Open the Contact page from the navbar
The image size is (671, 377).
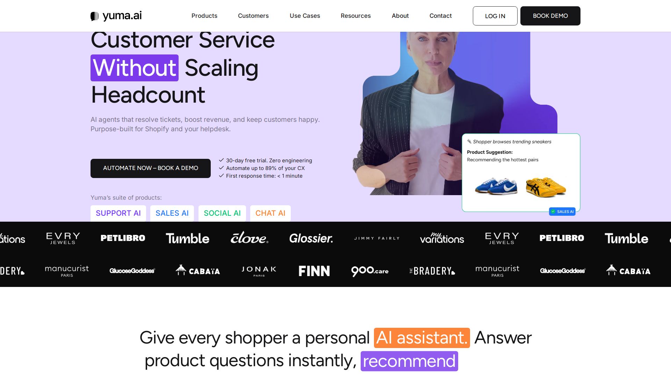click(x=441, y=16)
